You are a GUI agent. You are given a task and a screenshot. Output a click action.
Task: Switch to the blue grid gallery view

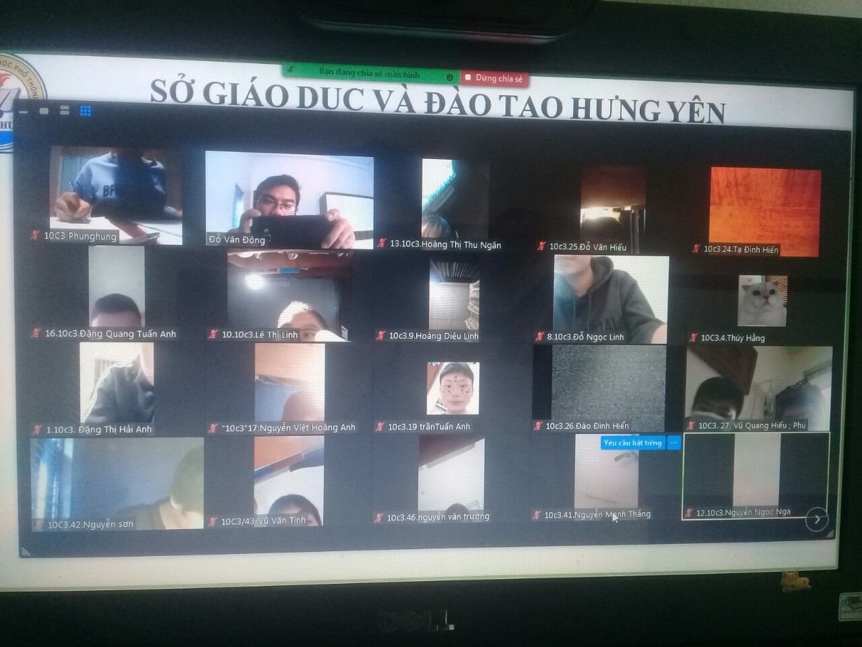(x=86, y=111)
